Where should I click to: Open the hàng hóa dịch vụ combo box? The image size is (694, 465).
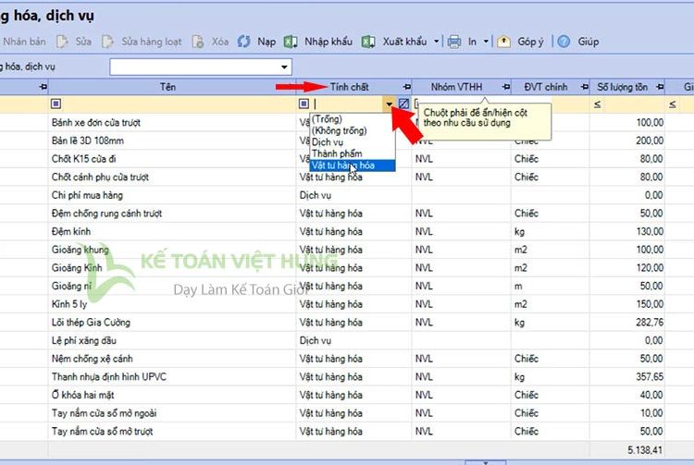(x=201, y=67)
